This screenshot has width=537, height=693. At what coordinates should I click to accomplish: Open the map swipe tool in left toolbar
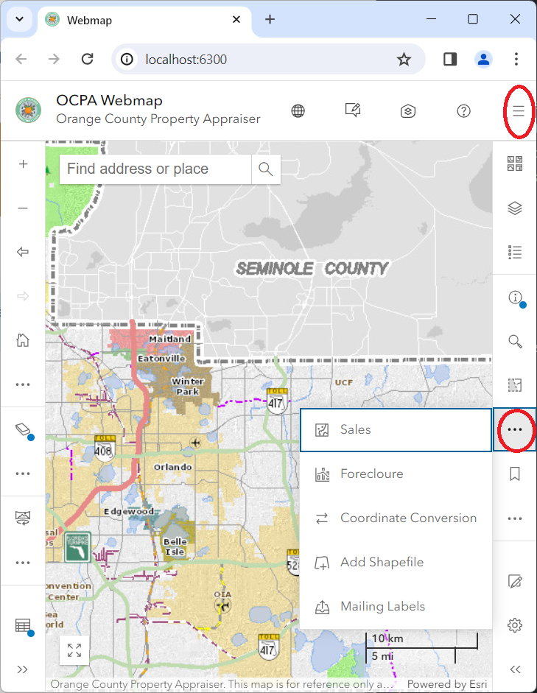click(23, 518)
